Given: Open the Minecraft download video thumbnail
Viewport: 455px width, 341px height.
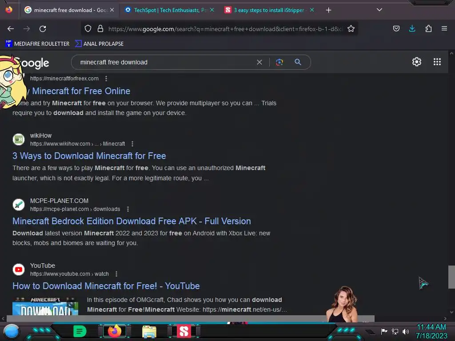Looking at the screenshot, I should coord(45,306).
